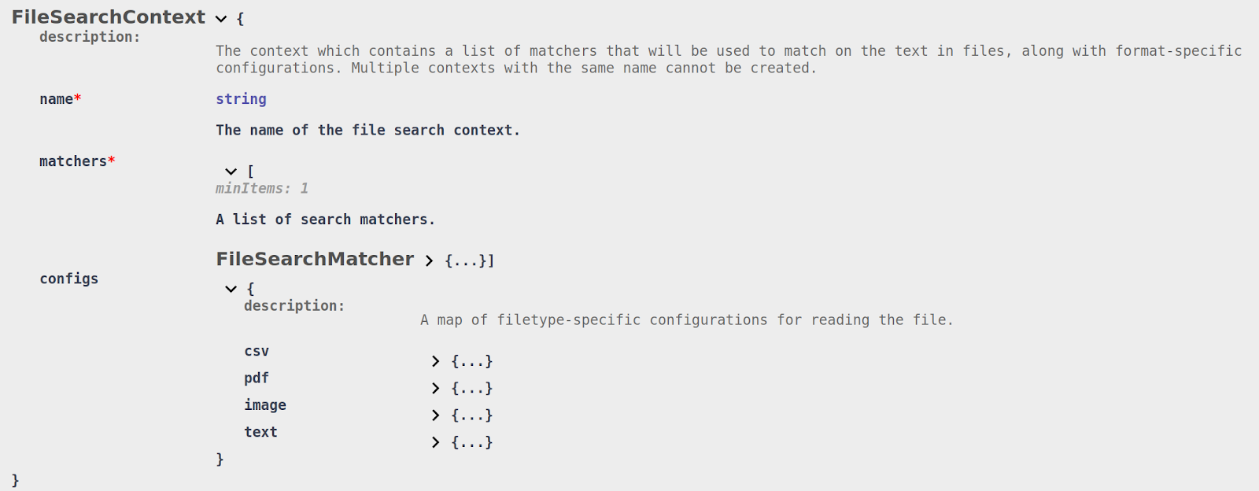The image size is (1259, 491).
Task: Click the text collapsed braces
Action: click(471, 442)
